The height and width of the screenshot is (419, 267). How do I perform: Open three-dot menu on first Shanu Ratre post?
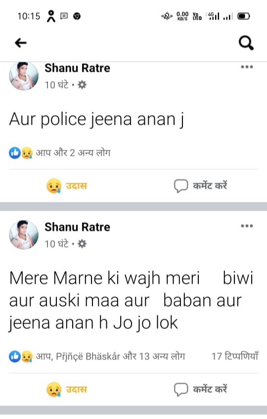point(247,67)
